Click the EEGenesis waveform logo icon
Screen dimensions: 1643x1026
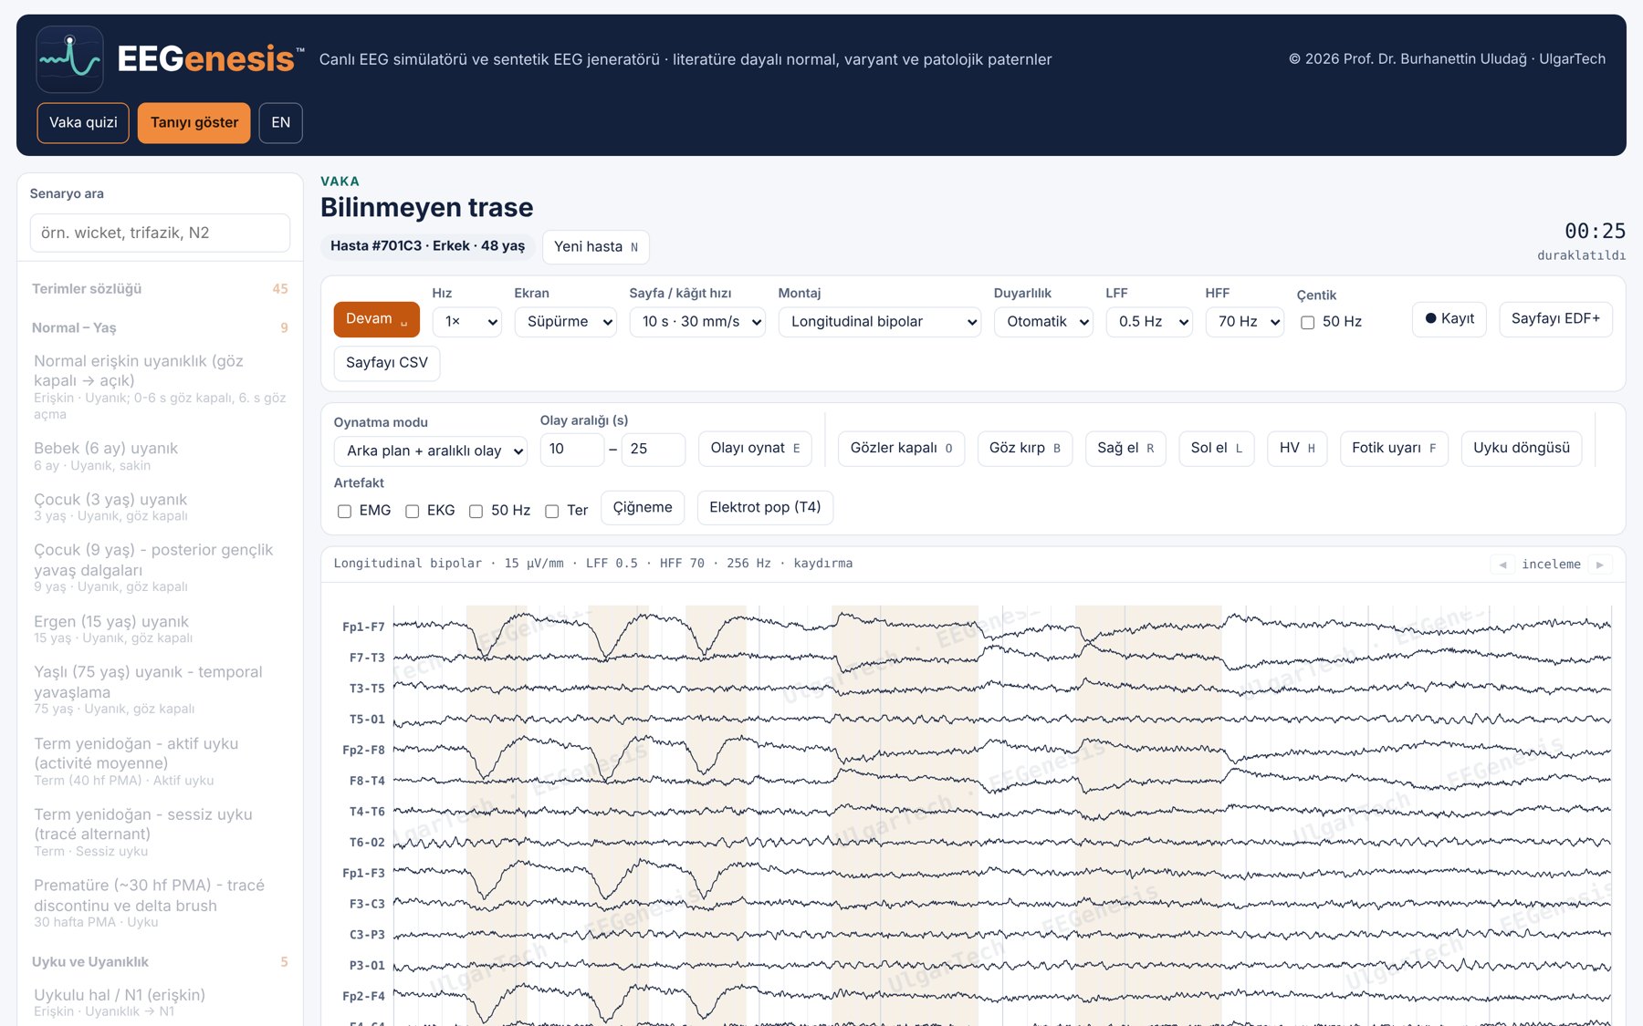tap(69, 59)
